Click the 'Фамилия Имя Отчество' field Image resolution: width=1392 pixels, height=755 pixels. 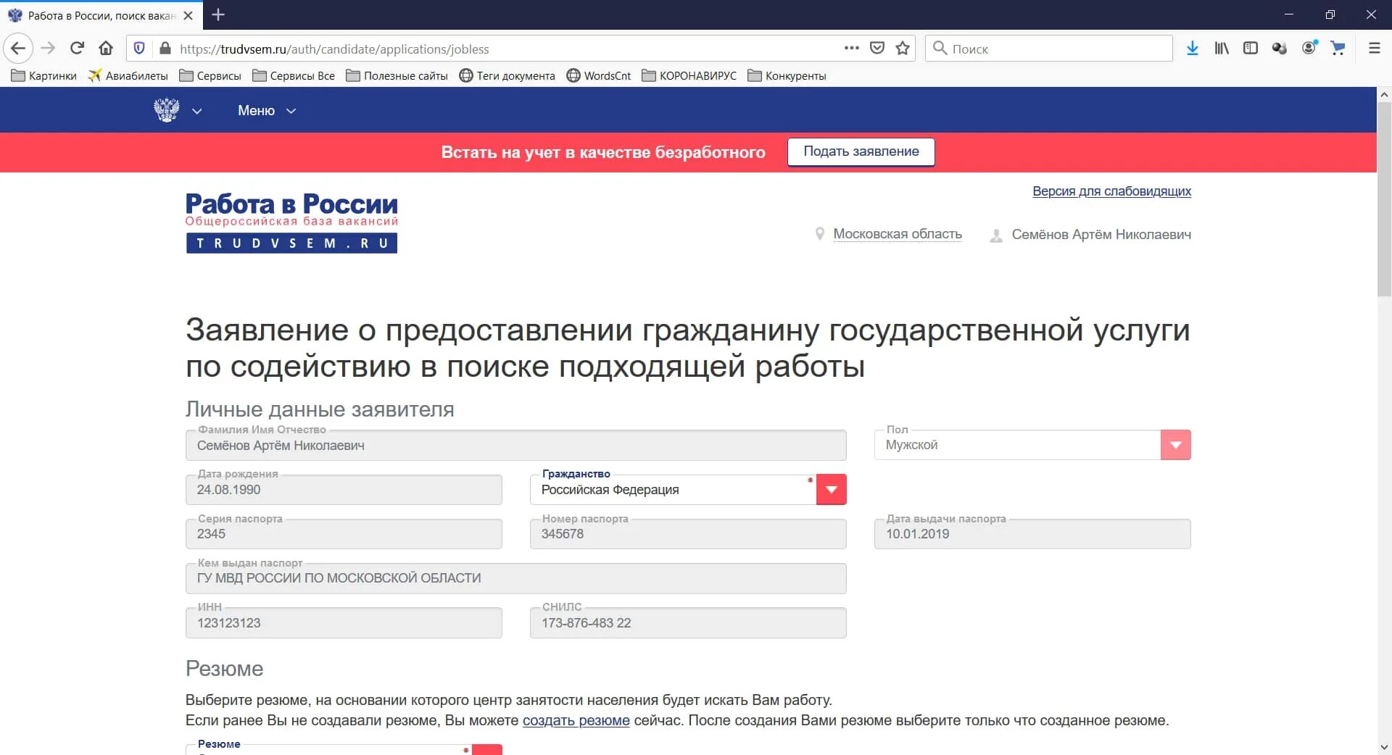[x=515, y=446]
